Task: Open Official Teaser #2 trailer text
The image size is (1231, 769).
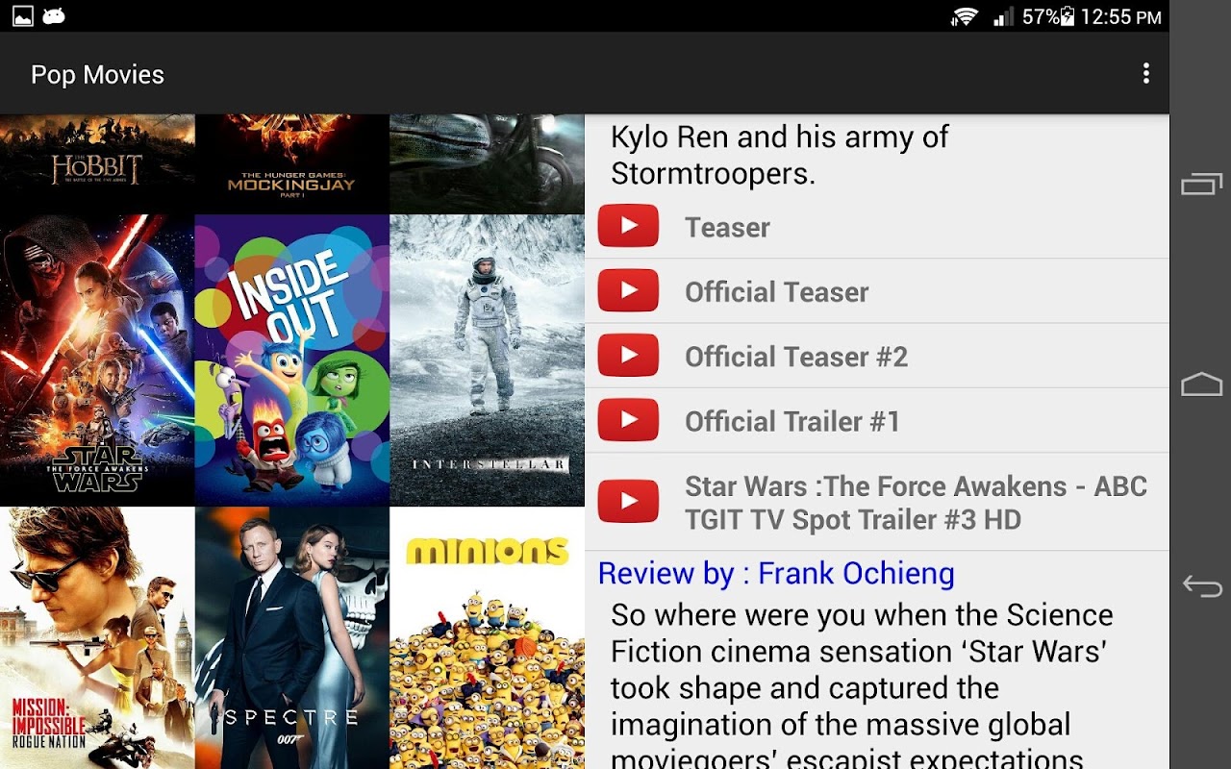Action: [x=795, y=357]
